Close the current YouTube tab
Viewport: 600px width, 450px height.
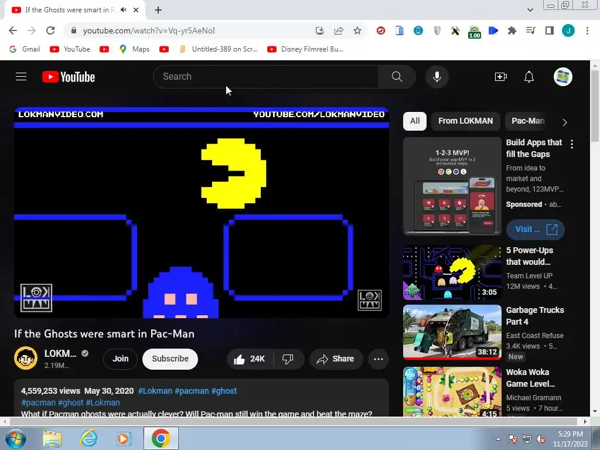[x=136, y=10]
